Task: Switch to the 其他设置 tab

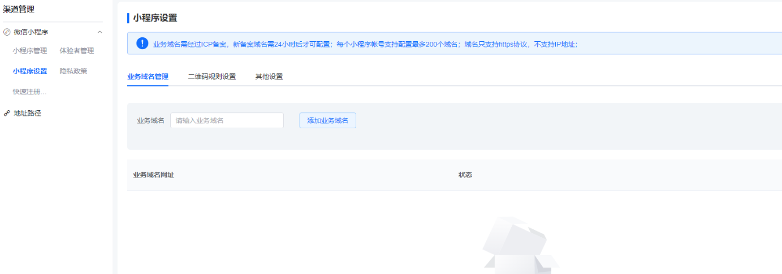Action: 269,76
